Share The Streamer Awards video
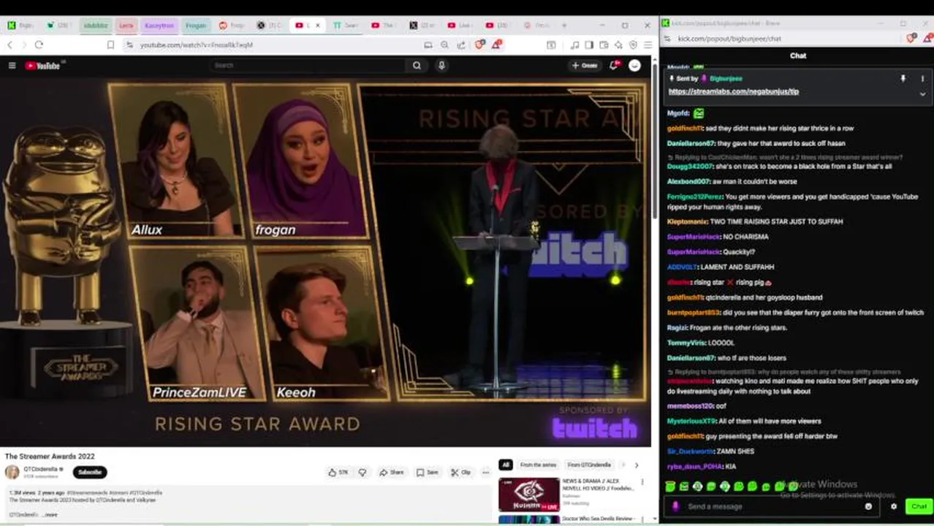 pos(392,473)
